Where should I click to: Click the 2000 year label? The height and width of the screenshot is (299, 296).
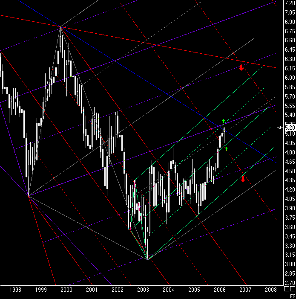click(66, 290)
